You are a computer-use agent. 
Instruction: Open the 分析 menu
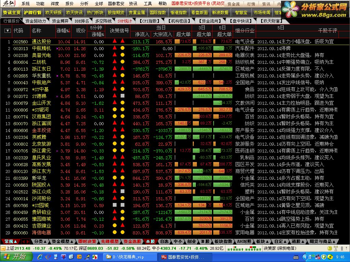coord(84,3)
